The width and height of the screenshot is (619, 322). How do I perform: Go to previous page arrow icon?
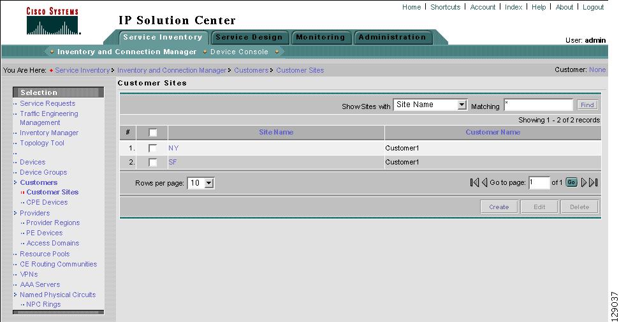pyautogui.click(x=484, y=182)
